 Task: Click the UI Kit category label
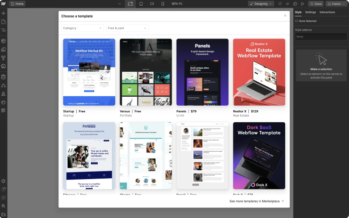pos(180,116)
